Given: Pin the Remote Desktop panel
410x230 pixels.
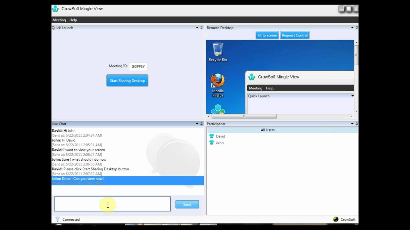Looking at the screenshot, I should pos(357,28).
